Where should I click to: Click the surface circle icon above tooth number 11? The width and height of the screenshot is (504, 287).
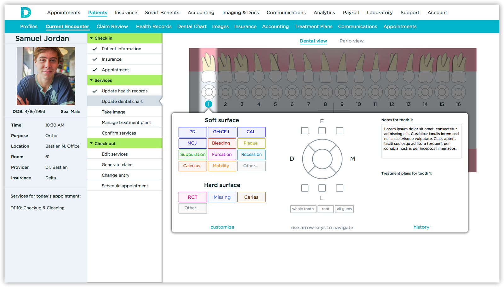[375, 92]
